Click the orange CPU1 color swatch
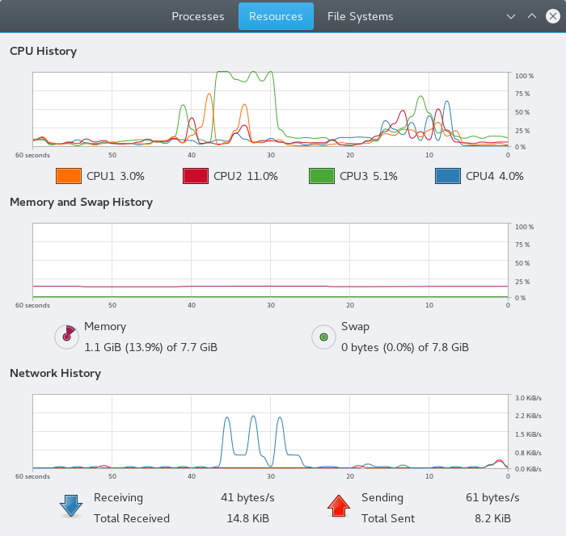Screen dimensions: 566x536 68,176
